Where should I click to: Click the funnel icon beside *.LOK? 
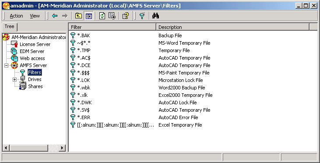[x=73, y=80]
